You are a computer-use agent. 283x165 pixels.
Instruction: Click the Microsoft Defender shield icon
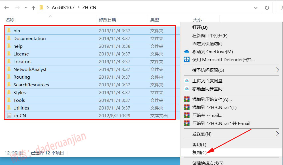click(187, 59)
